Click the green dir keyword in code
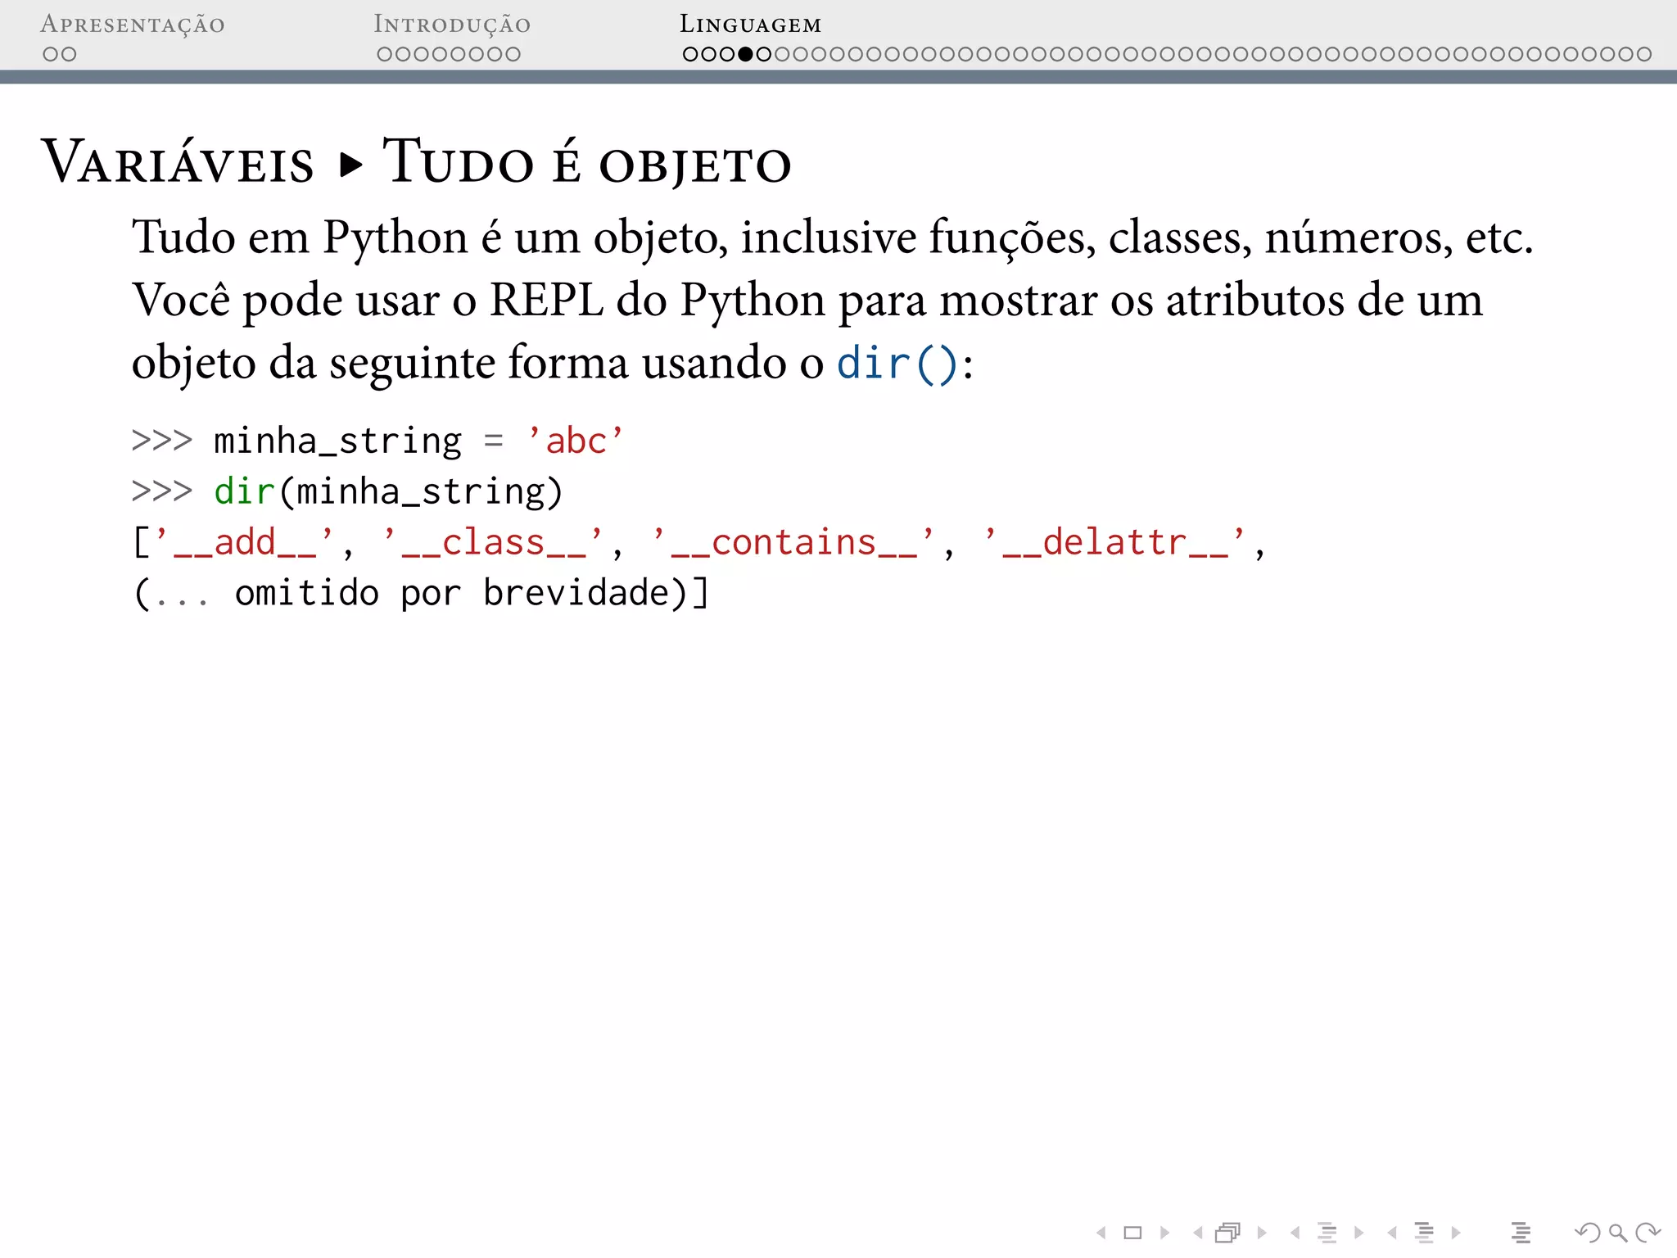Image resolution: width=1677 pixels, height=1258 pixels. click(244, 491)
